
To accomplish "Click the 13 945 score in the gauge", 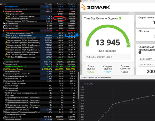I will tap(108, 43).
